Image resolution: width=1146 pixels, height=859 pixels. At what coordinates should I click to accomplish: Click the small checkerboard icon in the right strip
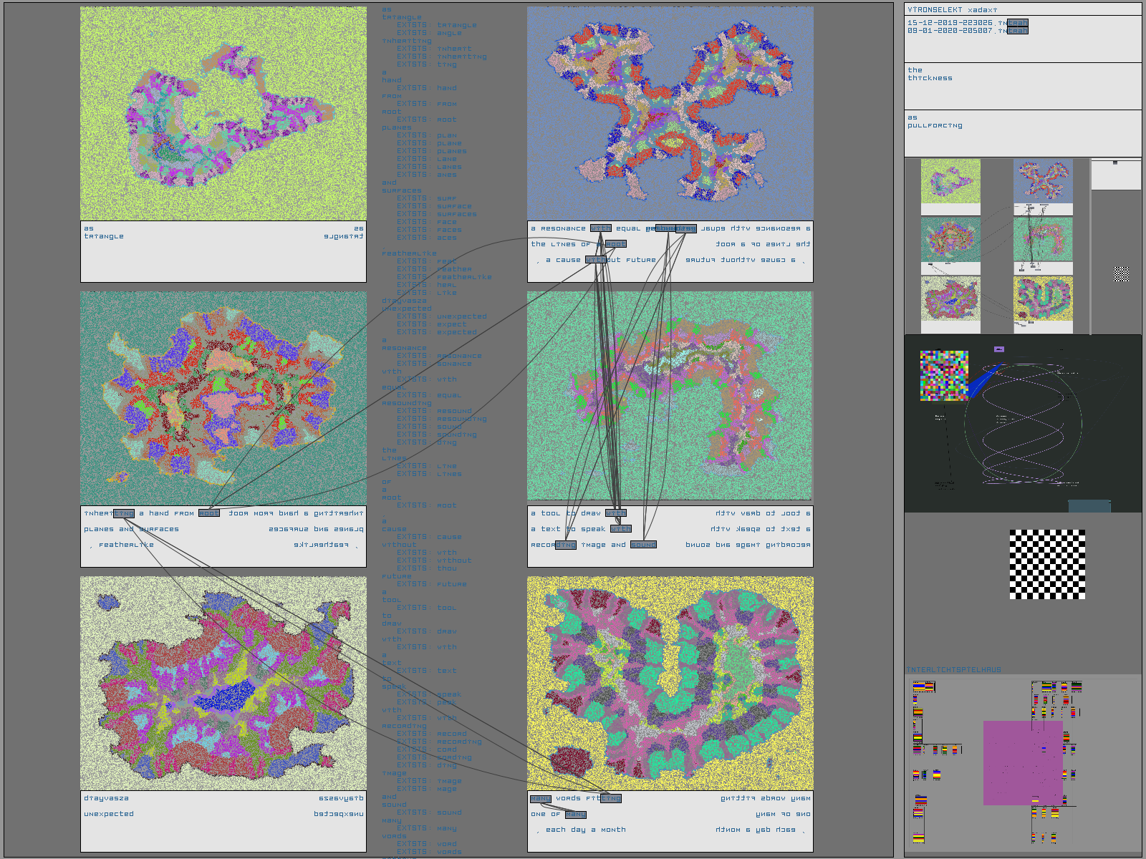pos(1121,273)
